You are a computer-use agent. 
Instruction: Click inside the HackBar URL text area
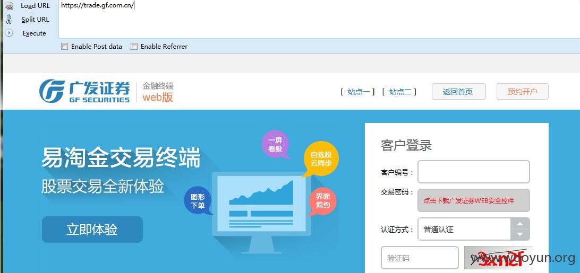coord(319,19)
